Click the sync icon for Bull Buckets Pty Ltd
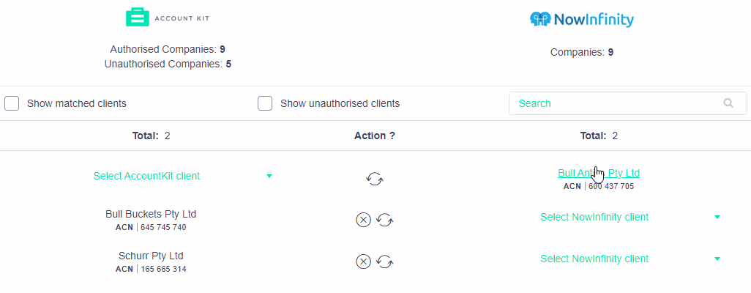Screen dimensions: 751x293 pos(385,220)
